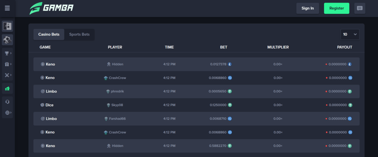378x157 pixels.
Task: Click the Sign In button
Action: 307,8
